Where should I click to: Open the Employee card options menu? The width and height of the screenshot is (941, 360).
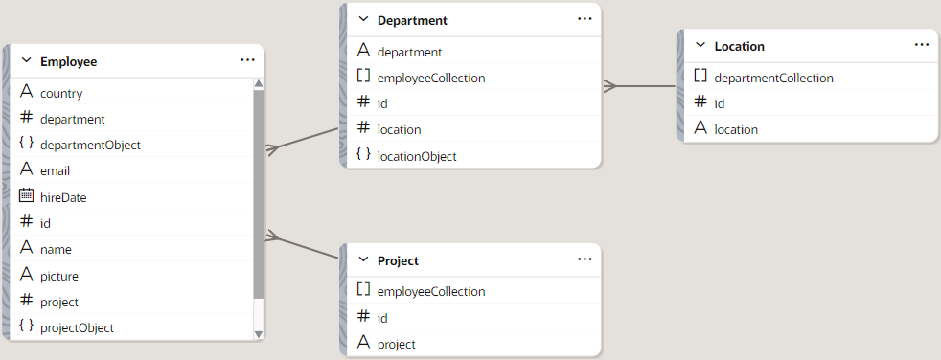247,60
